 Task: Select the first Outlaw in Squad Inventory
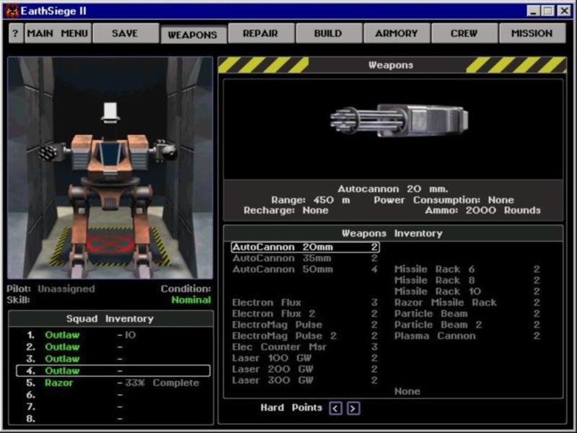[62, 335]
